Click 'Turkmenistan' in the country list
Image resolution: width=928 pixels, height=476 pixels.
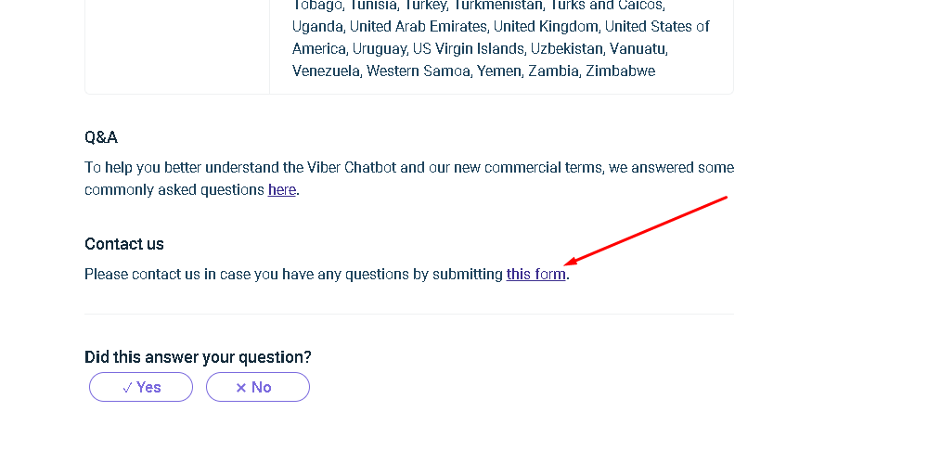click(497, 5)
